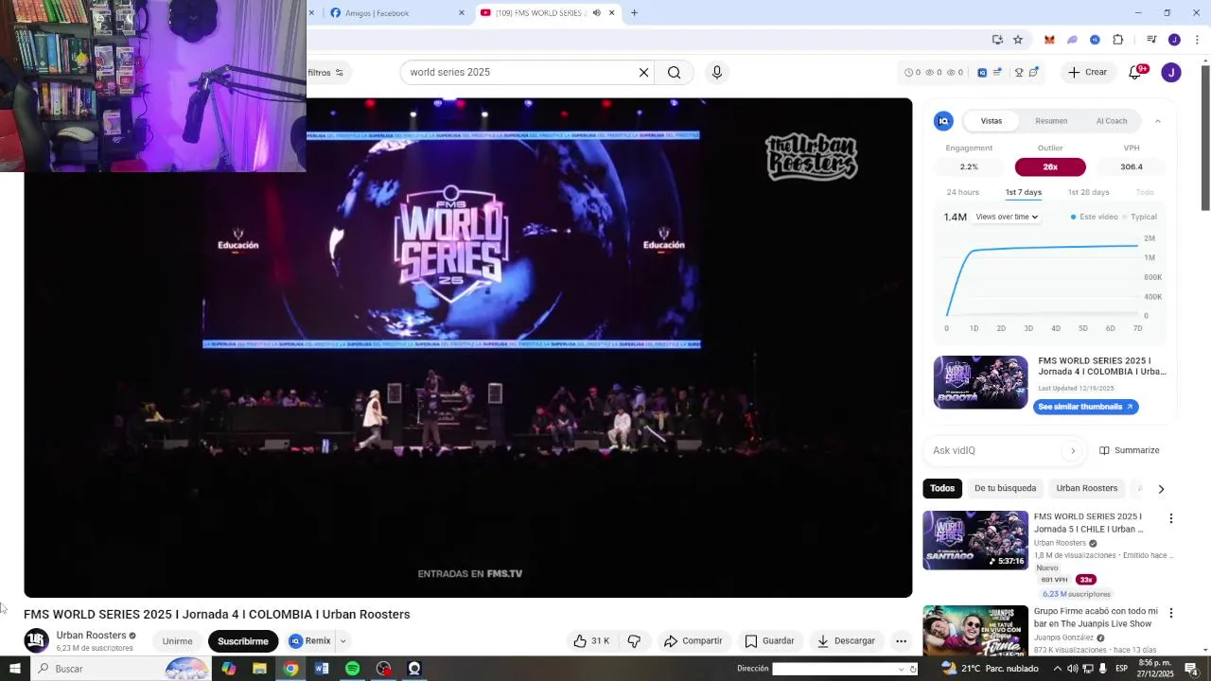The width and height of the screenshot is (1211, 681).
Task: Select Urban Roosters filter chip
Action: pos(1087,488)
